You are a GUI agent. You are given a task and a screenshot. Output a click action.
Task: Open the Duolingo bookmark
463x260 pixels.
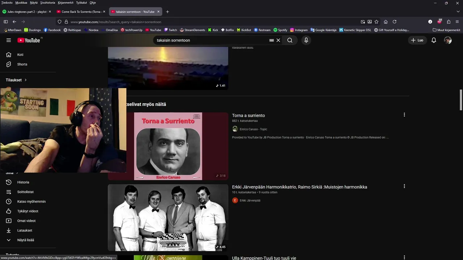pyautogui.click(x=33, y=30)
